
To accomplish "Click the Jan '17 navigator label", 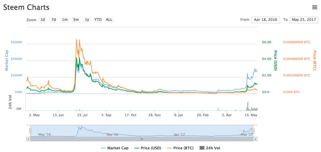I will [180, 134].
